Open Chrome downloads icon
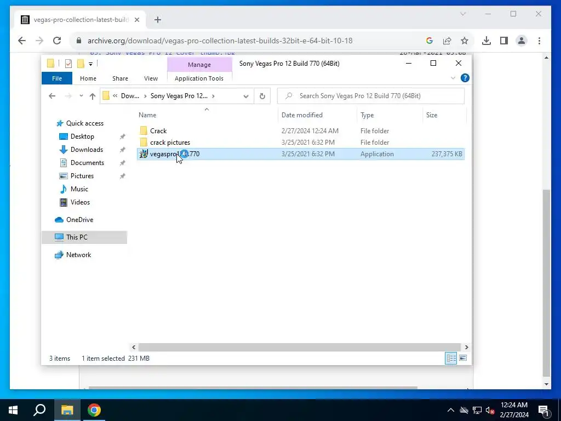Screen dimensions: 561x421 tap(486, 41)
